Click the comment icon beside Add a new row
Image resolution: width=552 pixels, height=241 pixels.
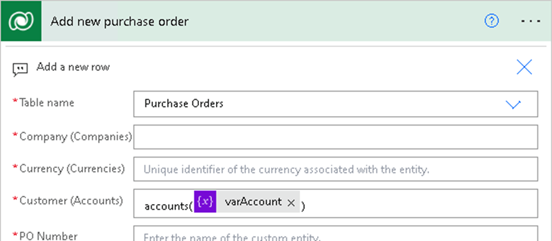(20, 69)
